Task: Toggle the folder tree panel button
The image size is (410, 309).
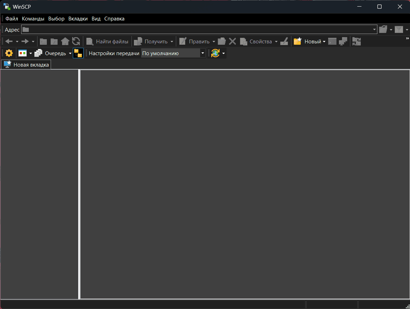Action: [78, 53]
